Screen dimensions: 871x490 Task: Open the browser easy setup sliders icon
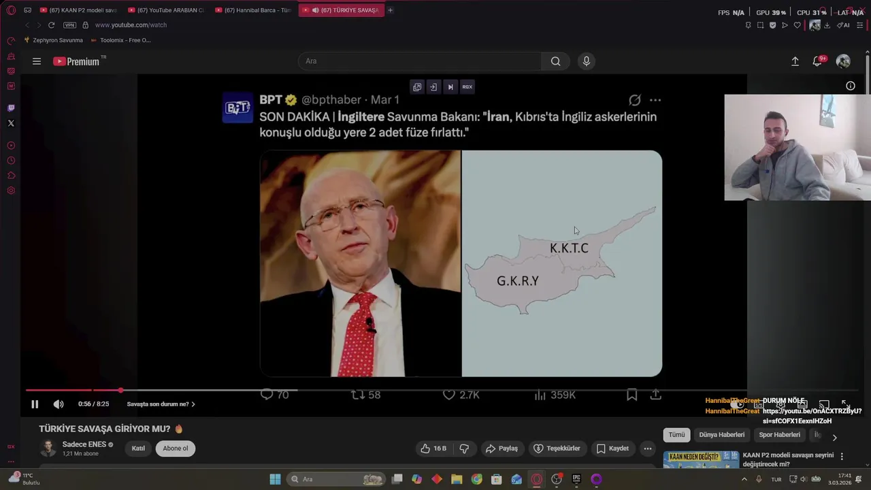point(860,25)
